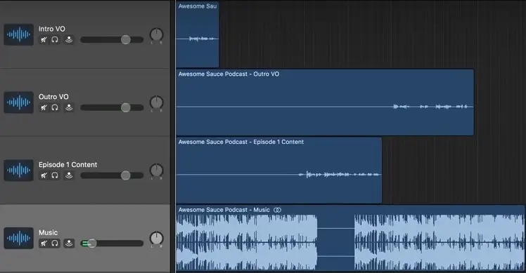This screenshot has width=526, height=273.
Task: Click the Outro VO pan knob
Action: click(x=156, y=102)
